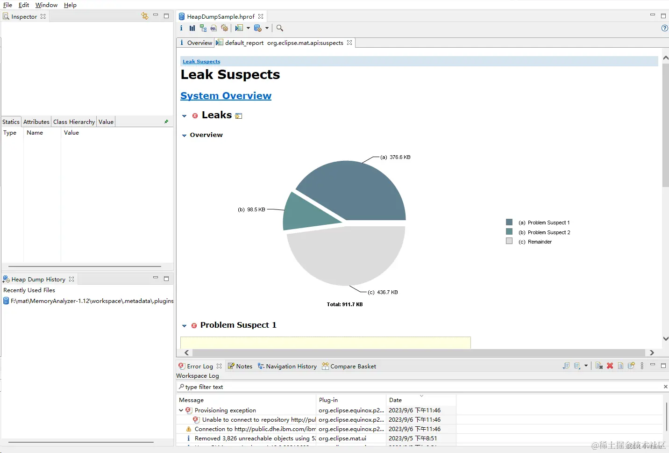Follow the System Overview link
Viewport: 669px width, 453px height.
pyautogui.click(x=226, y=96)
